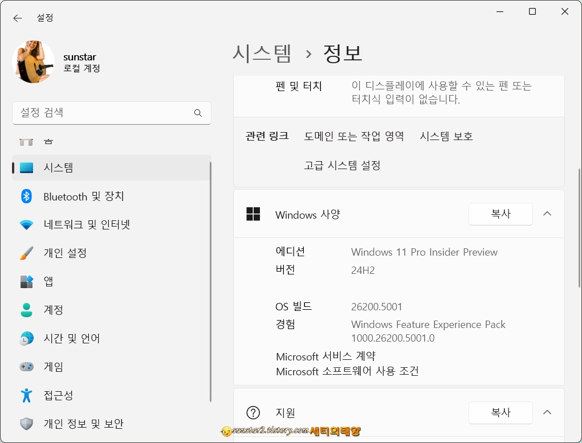
Task: Click 시스템 in the breadcrumb header
Action: coord(262,54)
